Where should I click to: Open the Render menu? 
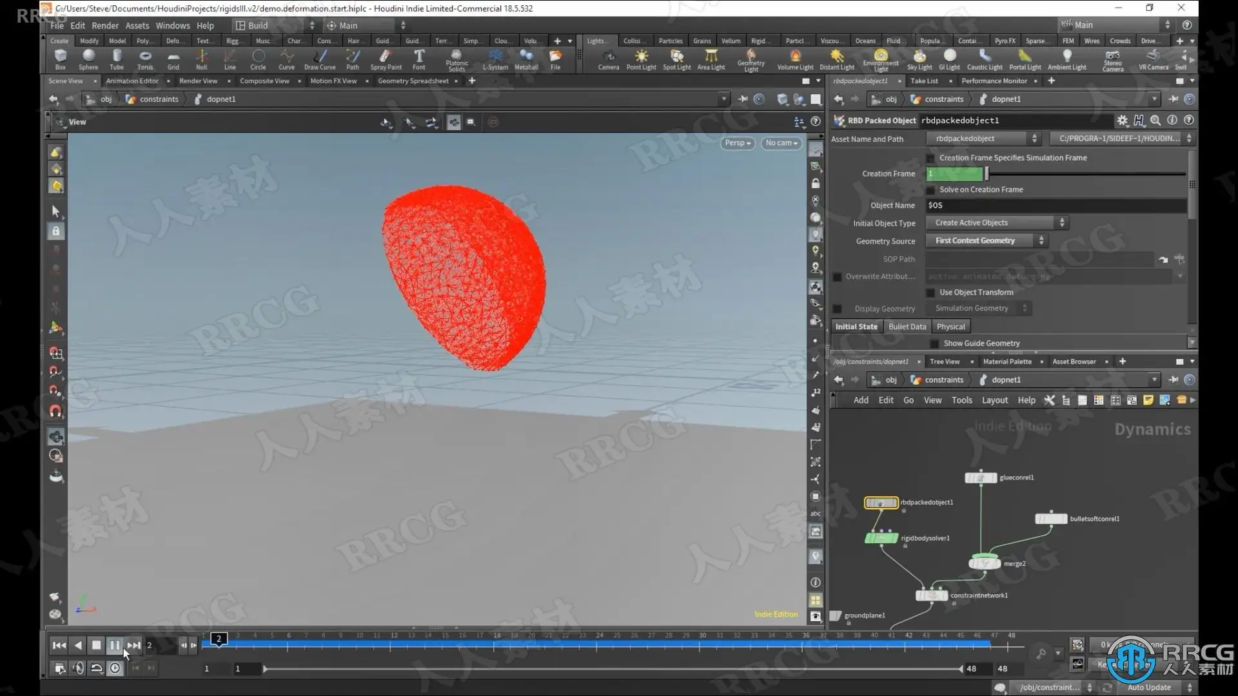click(104, 26)
